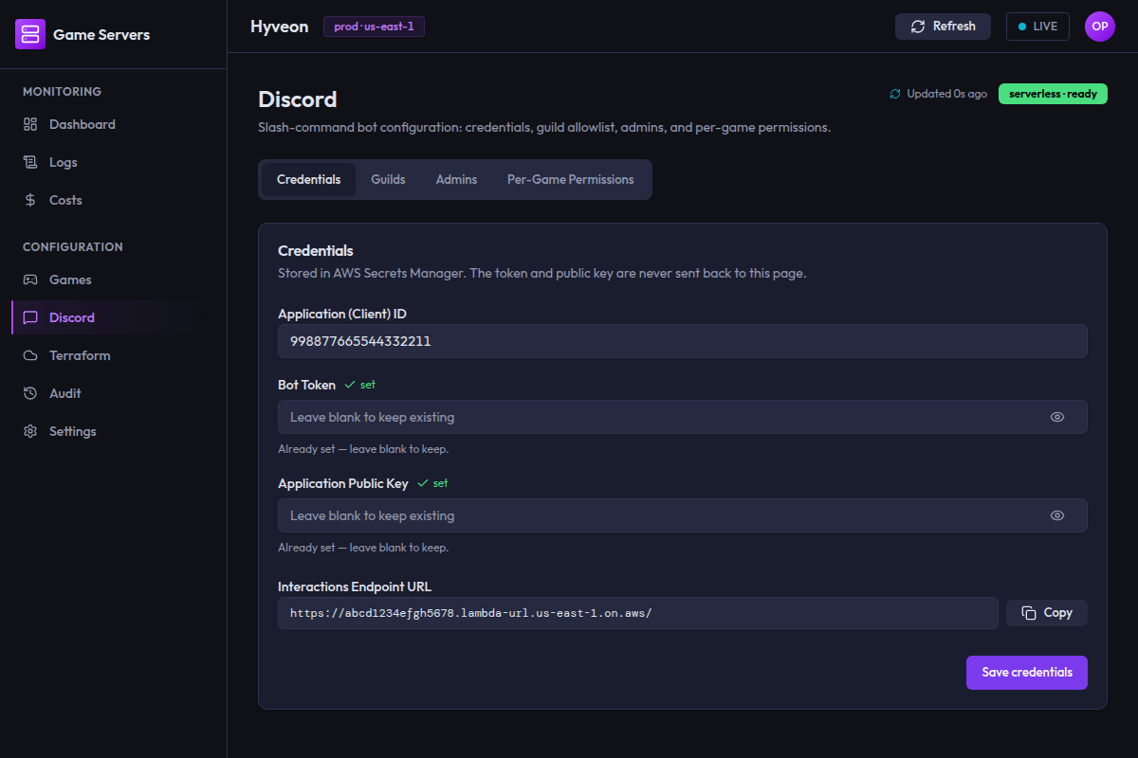
Task: Click the Interactions Endpoint URL label
Action: point(355,587)
